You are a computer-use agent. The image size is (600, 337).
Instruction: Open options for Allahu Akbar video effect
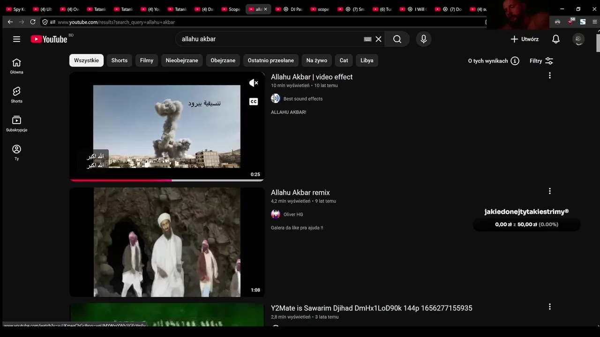550,75
